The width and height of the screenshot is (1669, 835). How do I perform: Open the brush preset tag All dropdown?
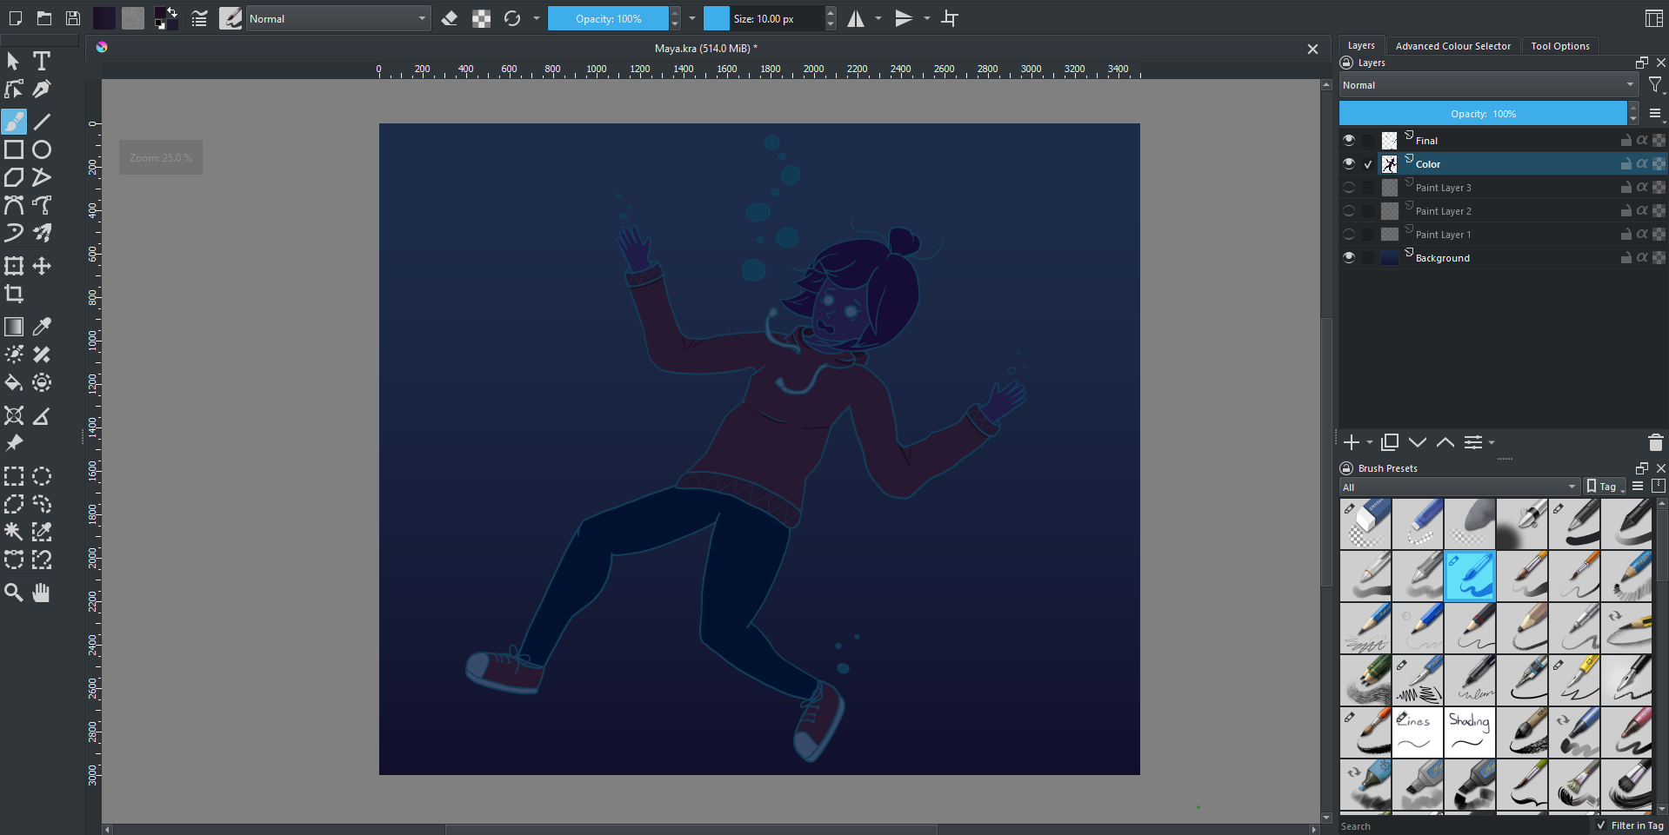(x=1459, y=487)
